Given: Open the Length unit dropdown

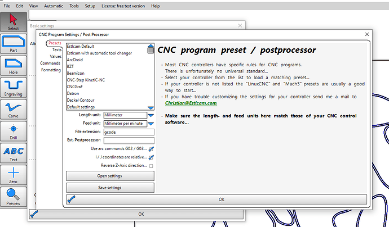Looking at the screenshot, I should (x=151, y=115).
